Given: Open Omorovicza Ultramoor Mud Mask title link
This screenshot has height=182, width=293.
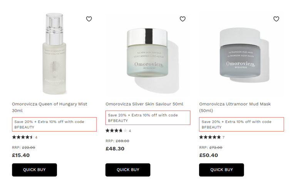Looking at the screenshot, I should pyautogui.click(x=235, y=107).
